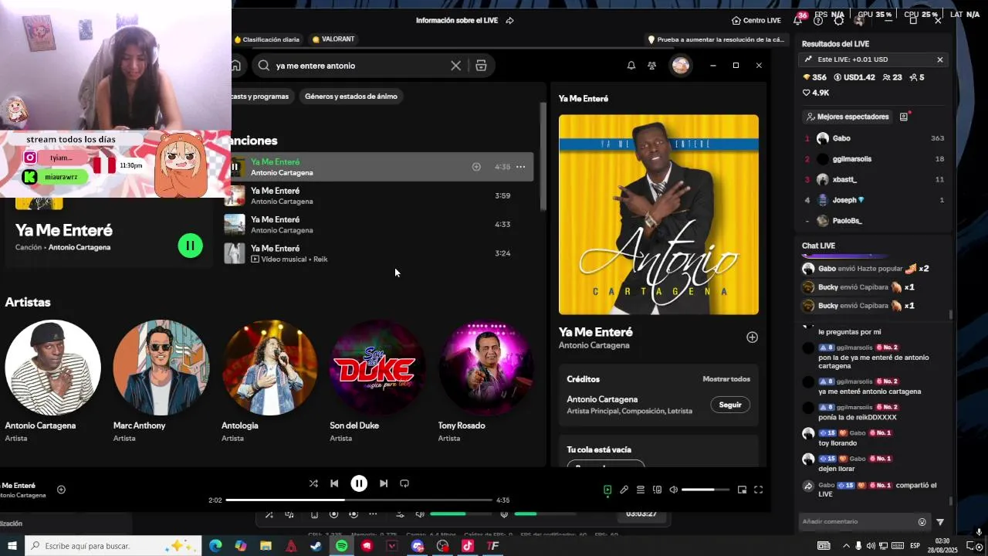This screenshot has height=556, width=988.
Task: Open the Windows Start menu
Action: (12, 546)
